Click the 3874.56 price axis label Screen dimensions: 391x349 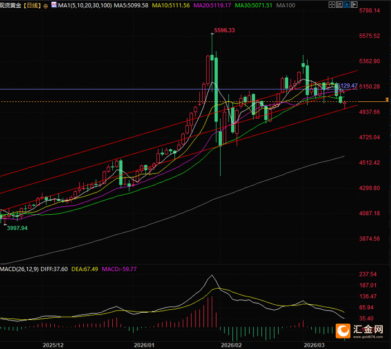pyautogui.click(x=369, y=239)
